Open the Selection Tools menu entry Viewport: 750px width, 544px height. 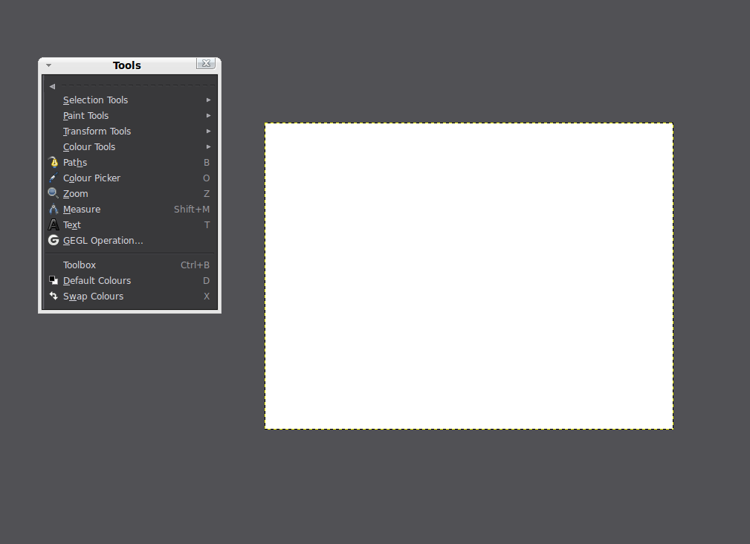coord(129,100)
